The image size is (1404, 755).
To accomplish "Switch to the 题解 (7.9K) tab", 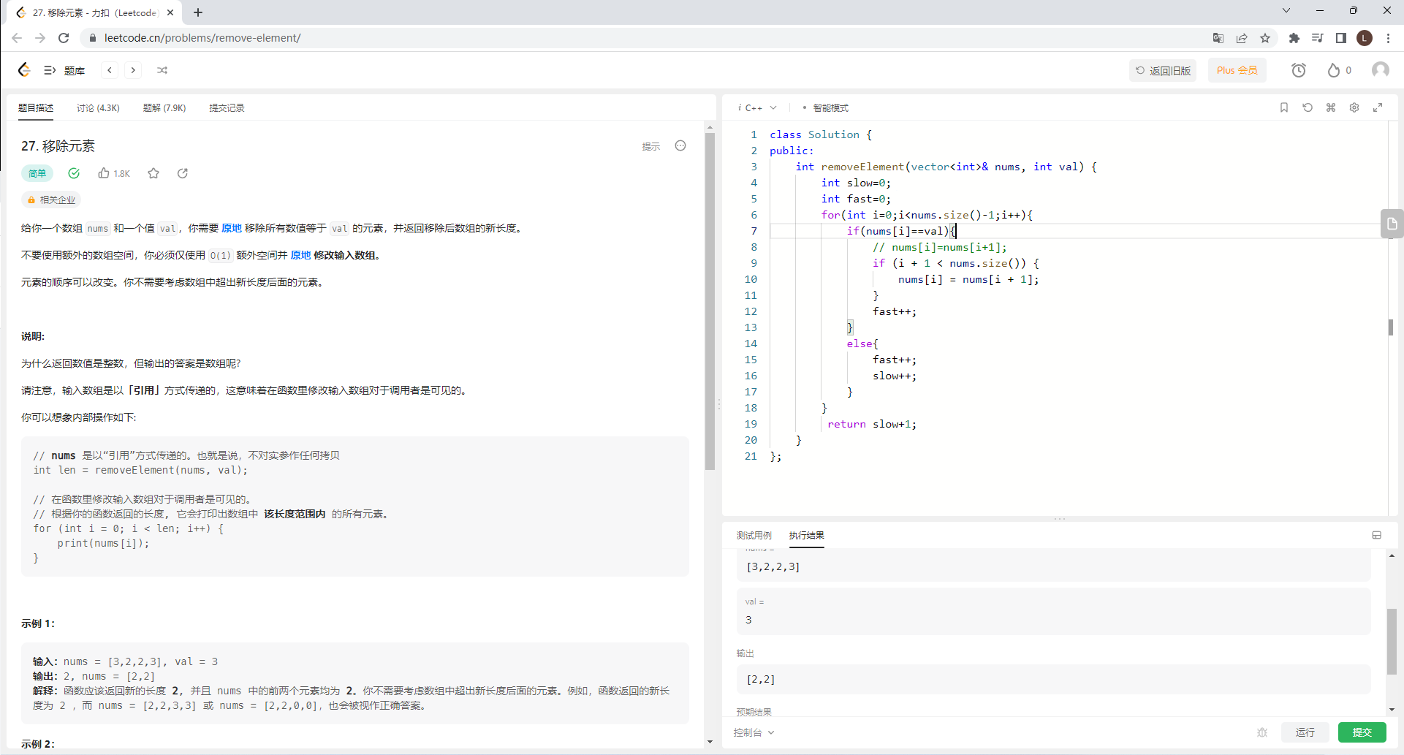I will (x=164, y=108).
